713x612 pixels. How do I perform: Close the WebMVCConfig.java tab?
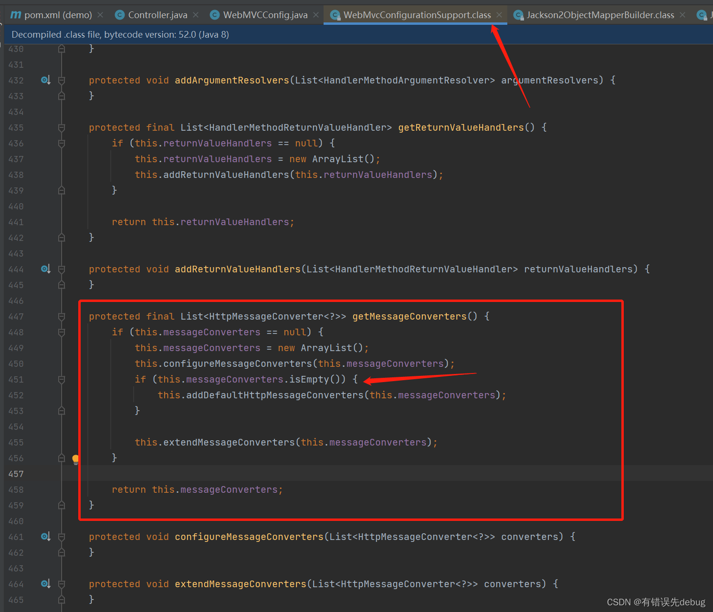[316, 15]
